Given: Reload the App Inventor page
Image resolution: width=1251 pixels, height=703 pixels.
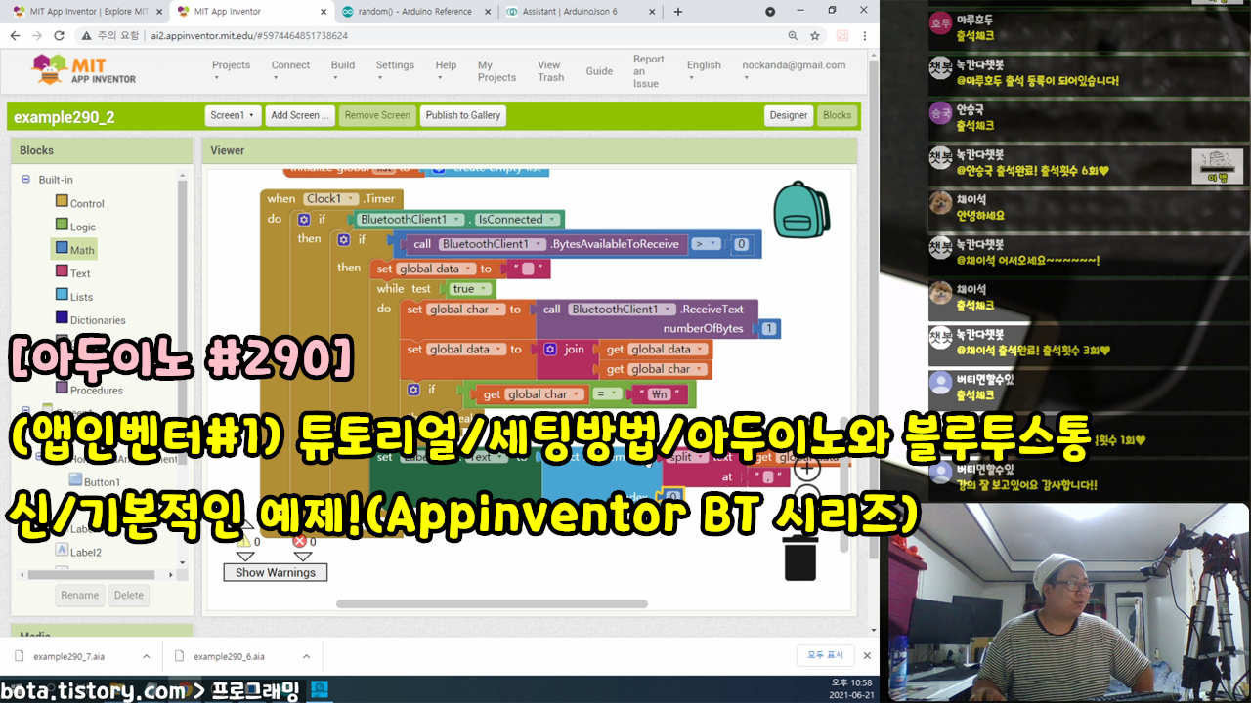Looking at the screenshot, I should (x=59, y=35).
